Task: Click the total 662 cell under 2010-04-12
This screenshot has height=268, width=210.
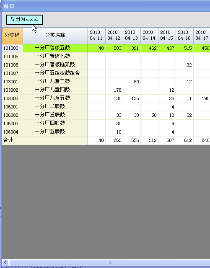Action: (x=114, y=140)
